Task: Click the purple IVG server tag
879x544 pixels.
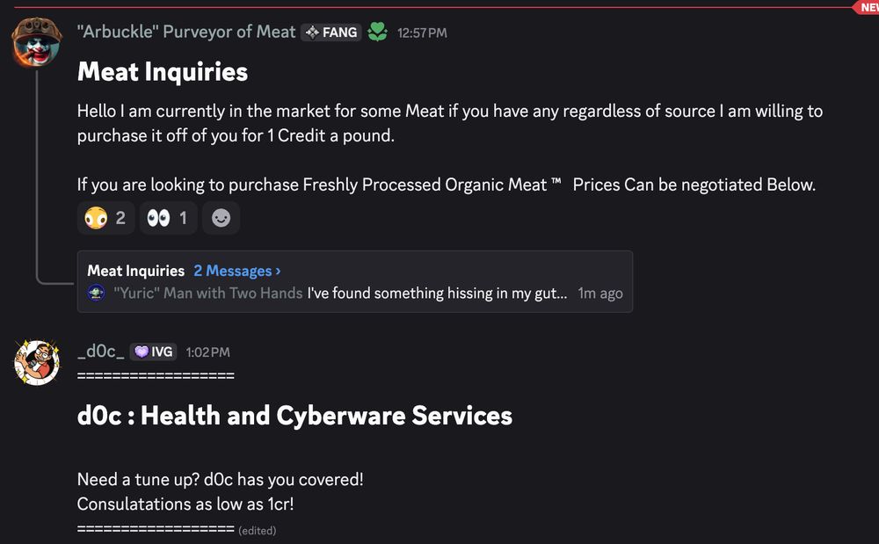Action: pyautogui.click(x=154, y=352)
